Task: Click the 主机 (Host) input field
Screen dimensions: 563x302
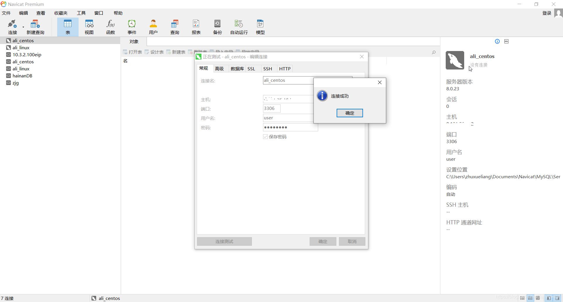Action: click(289, 99)
